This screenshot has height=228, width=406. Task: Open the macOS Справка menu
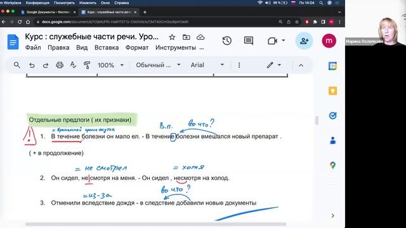coord(121,3)
